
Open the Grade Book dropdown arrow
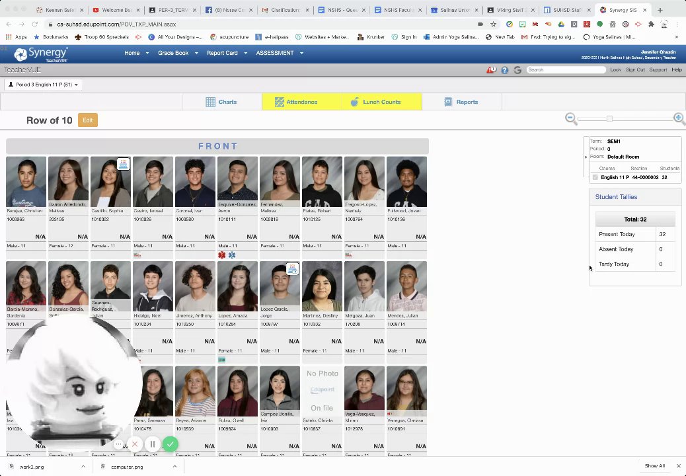pos(196,54)
